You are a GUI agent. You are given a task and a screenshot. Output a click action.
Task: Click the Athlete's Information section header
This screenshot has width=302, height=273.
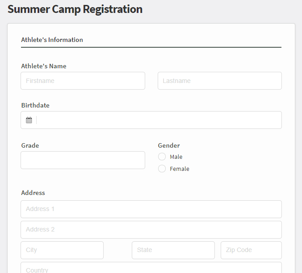pyautogui.click(x=52, y=40)
